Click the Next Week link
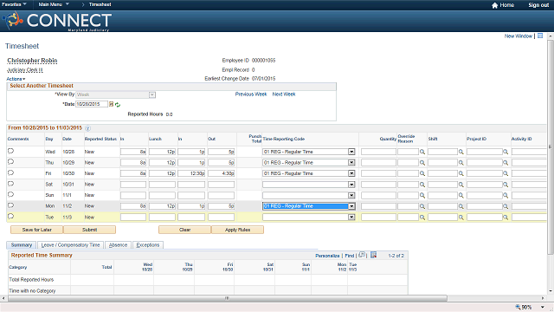The width and height of the screenshot is (554, 312). coord(284,94)
